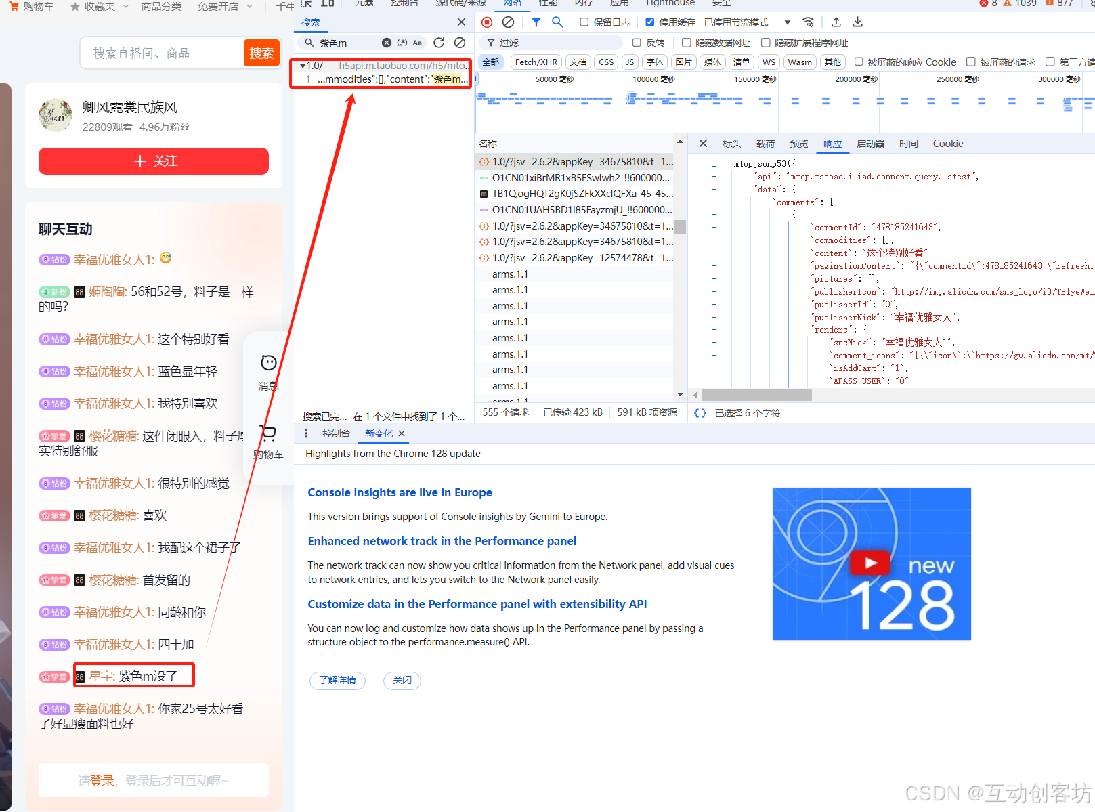This screenshot has width=1095, height=812.
Task: Click the request list vertical scrollbar thumb
Action: tap(680, 227)
